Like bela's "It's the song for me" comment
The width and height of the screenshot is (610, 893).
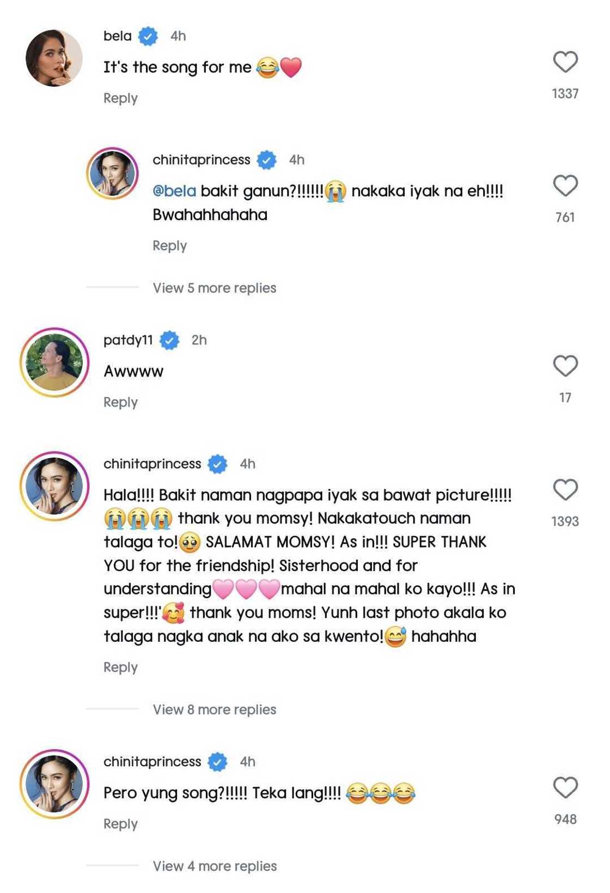coord(565,62)
